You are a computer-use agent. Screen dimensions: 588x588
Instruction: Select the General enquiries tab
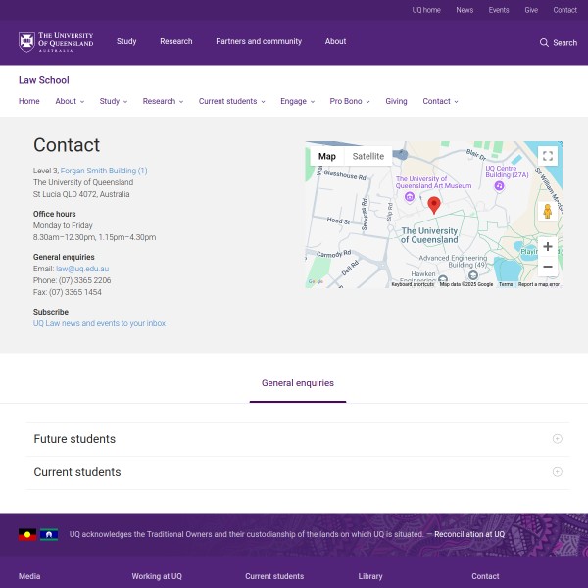point(297,383)
